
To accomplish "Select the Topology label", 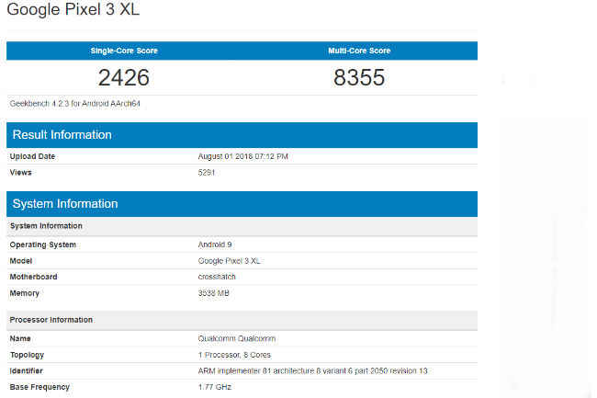I will [x=27, y=355].
